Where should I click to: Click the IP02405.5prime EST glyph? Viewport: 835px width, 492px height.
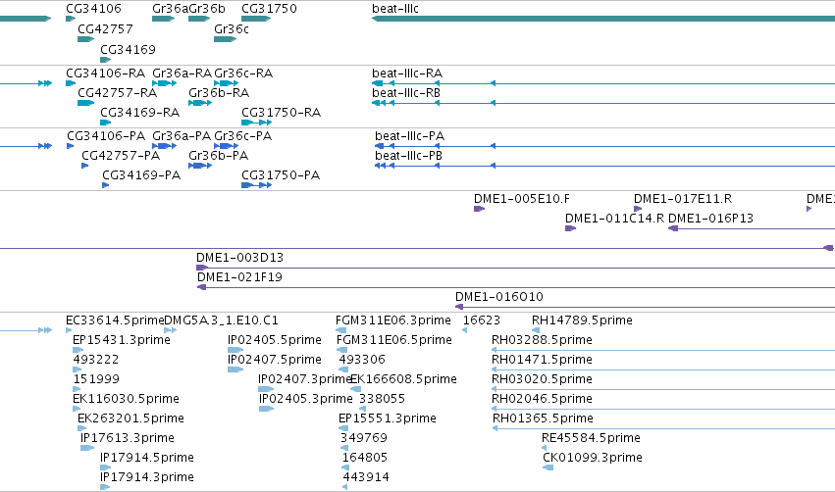pyautogui.click(x=235, y=350)
